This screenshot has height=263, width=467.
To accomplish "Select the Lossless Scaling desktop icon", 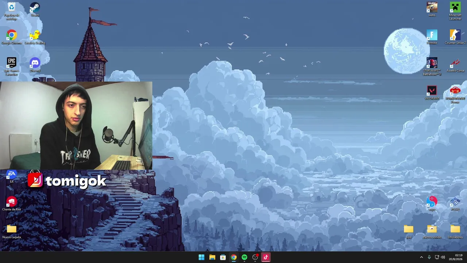I will tap(35, 37).
